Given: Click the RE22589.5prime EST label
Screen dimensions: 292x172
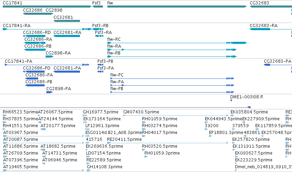Looking at the screenshot, I should (x=104, y=160).
